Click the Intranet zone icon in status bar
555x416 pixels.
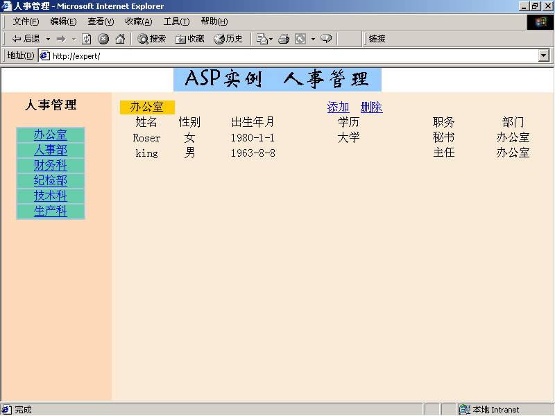pyautogui.click(x=465, y=409)
